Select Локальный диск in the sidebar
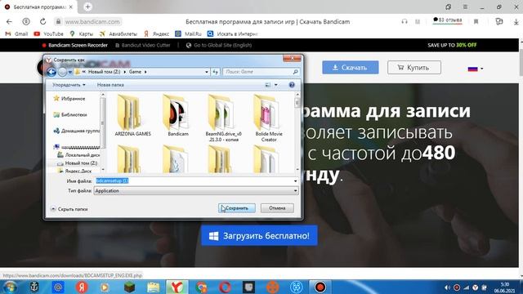523x294 pixels. [x=78, y=155]
